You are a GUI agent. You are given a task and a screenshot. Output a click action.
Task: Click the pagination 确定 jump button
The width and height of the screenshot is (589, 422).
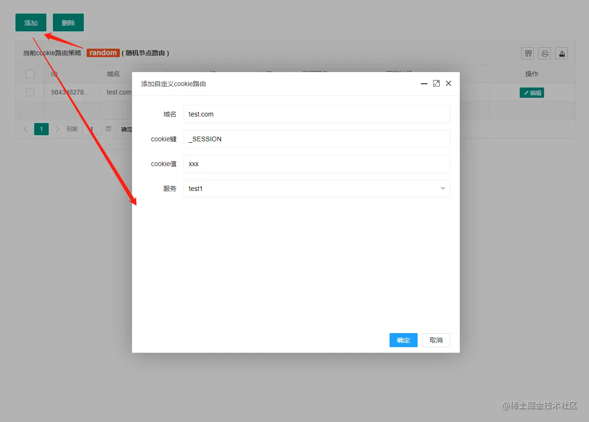(x=125, y=129)
